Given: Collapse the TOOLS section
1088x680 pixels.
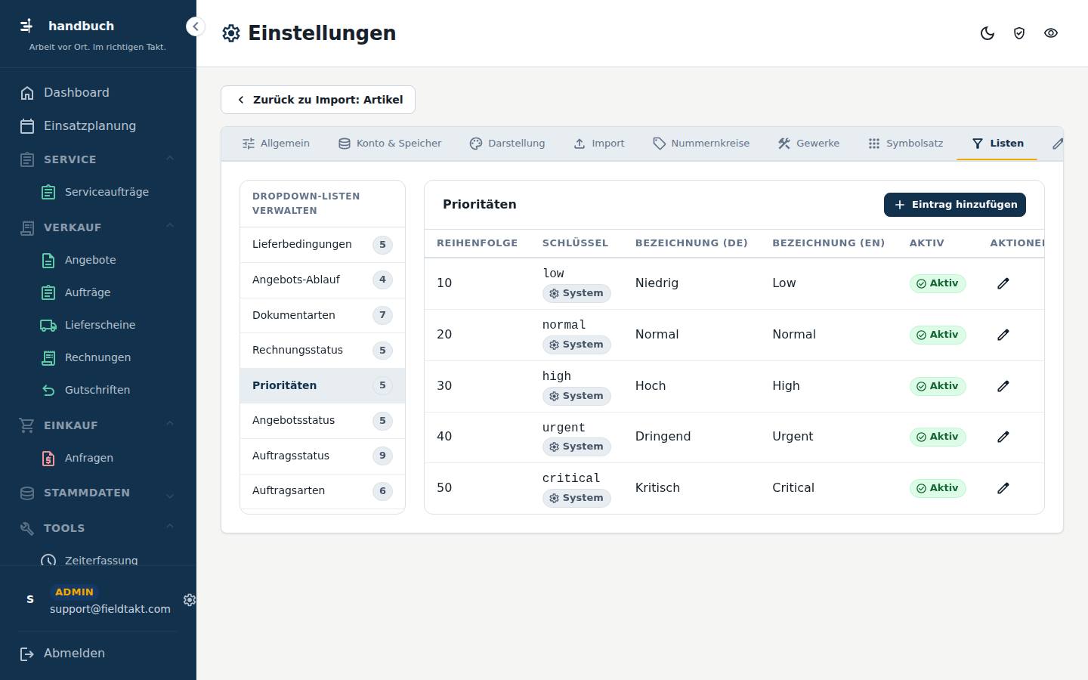Looking at the screenshot, I should 98,528.
